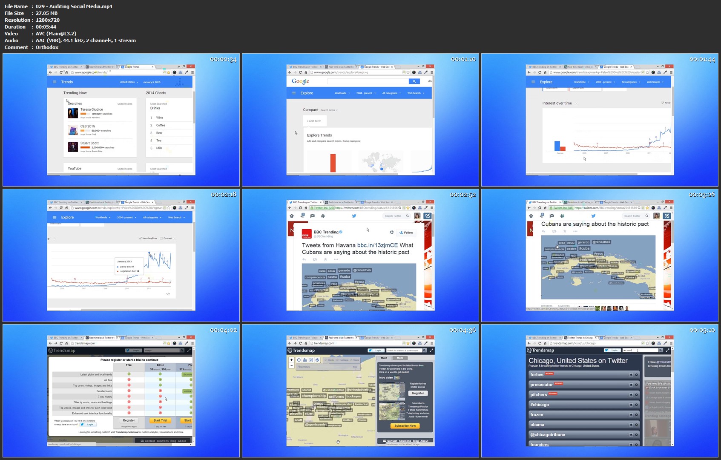Click Follow button on BBC Trending at 00:02:52
Viewport: 721px width, 460px height.
click(406, 233)
